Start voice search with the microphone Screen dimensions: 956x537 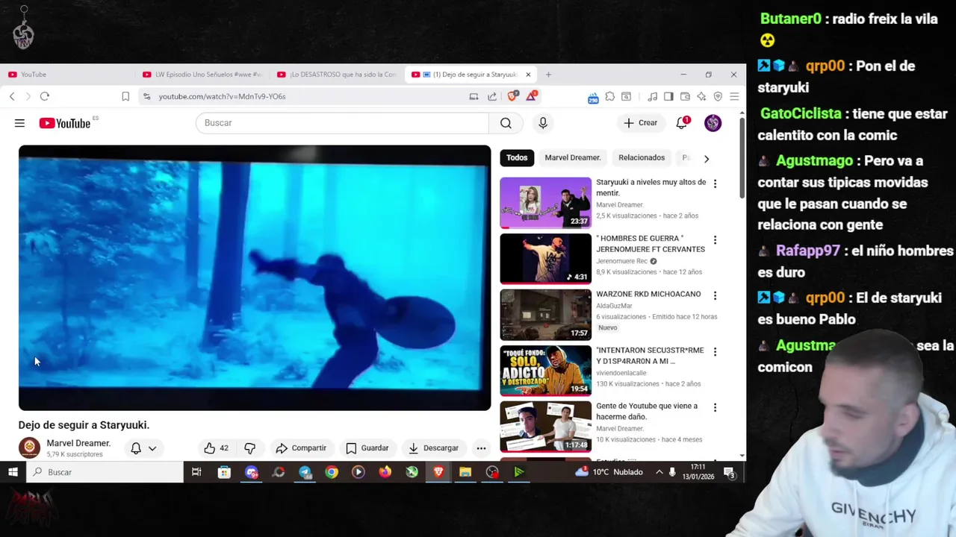[x=543, y=123]
